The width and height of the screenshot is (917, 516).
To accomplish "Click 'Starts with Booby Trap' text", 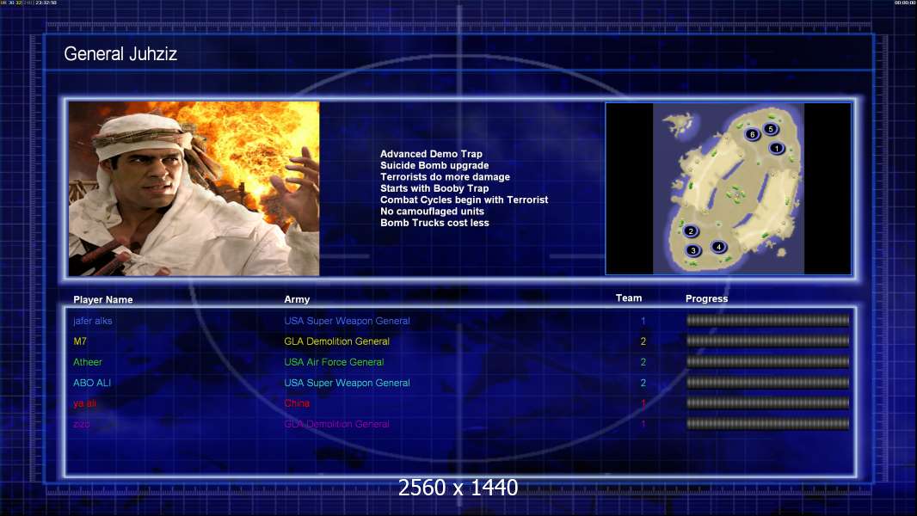I will pos(434,188).
